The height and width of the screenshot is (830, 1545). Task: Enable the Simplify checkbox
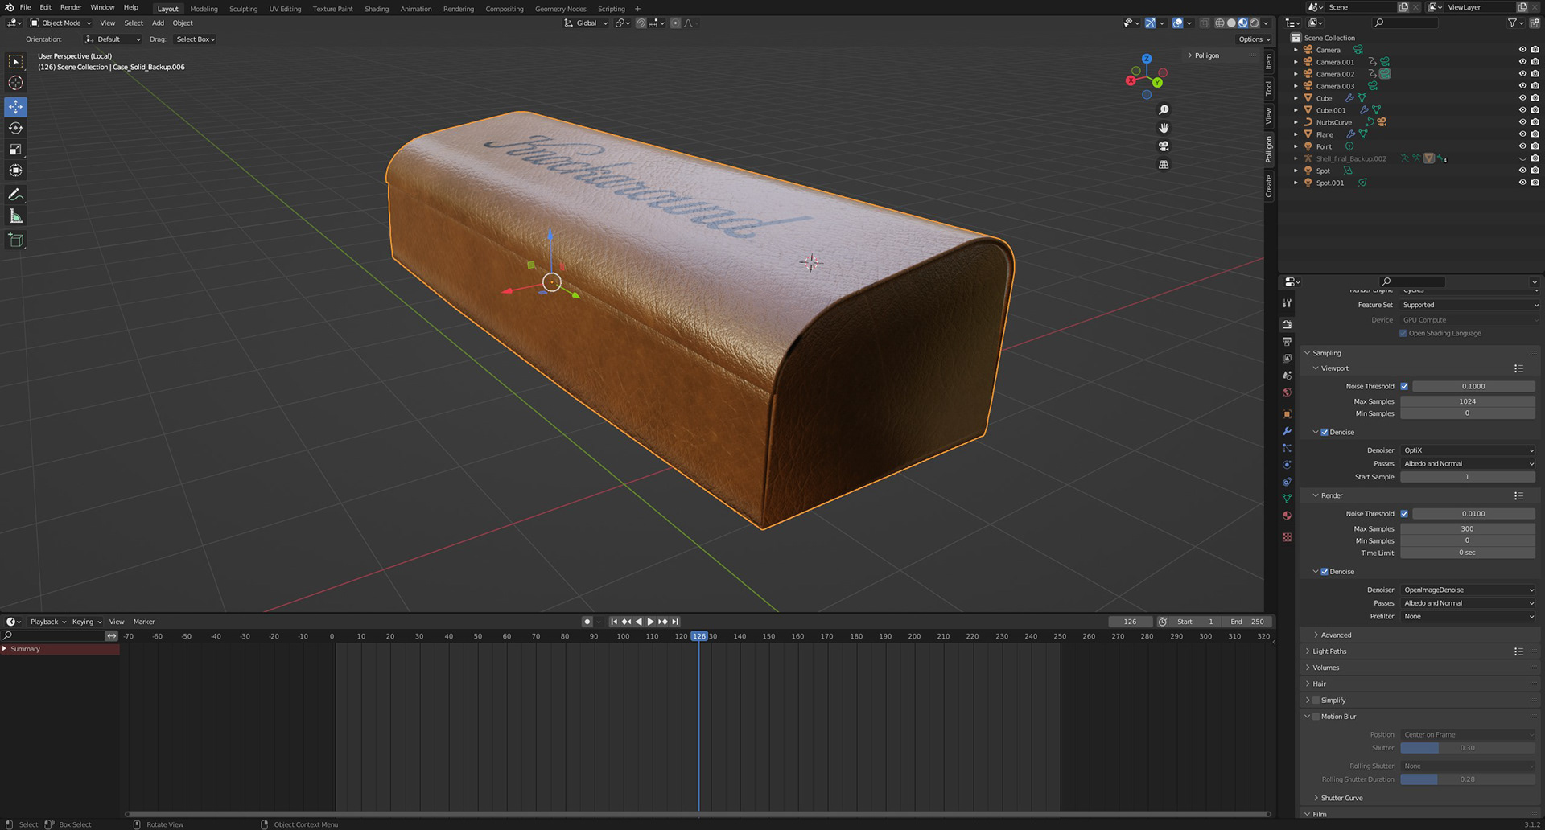point(1316,701)
